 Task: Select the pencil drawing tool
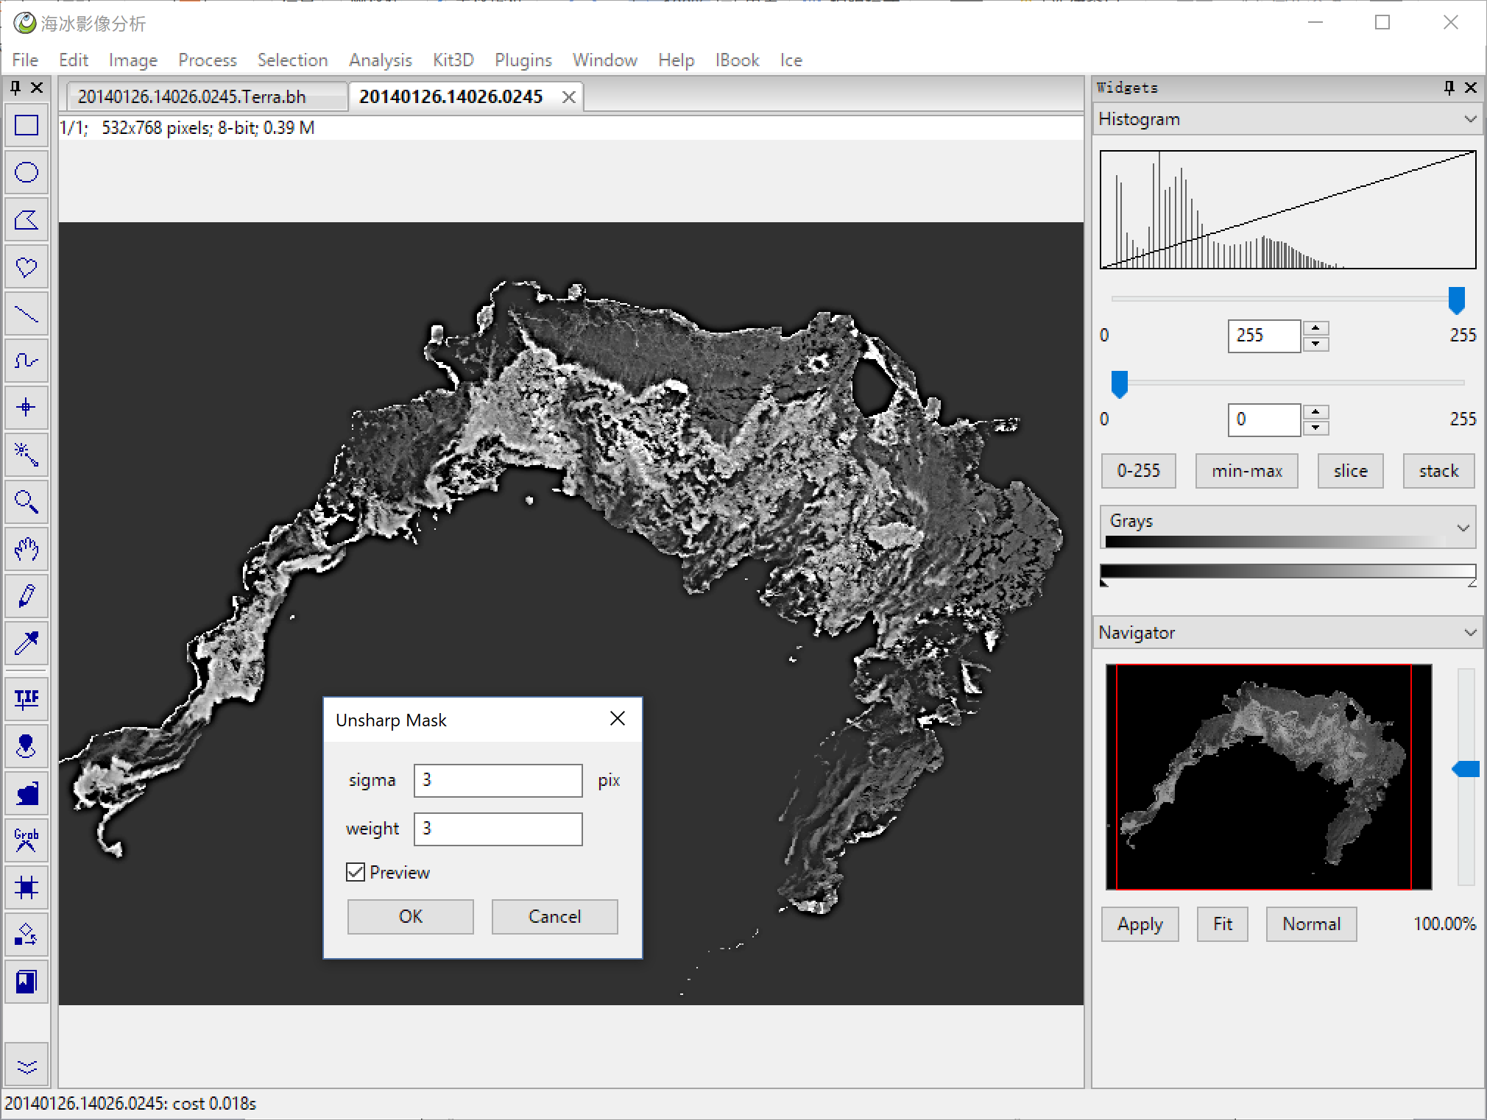27,596
